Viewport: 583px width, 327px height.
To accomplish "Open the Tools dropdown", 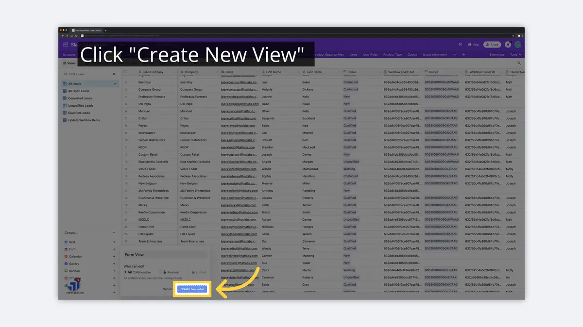I will [x=516, y=55].
